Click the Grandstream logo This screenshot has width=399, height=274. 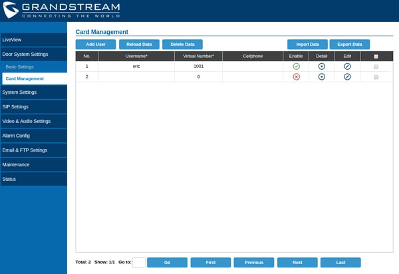(x=61, y=10)
